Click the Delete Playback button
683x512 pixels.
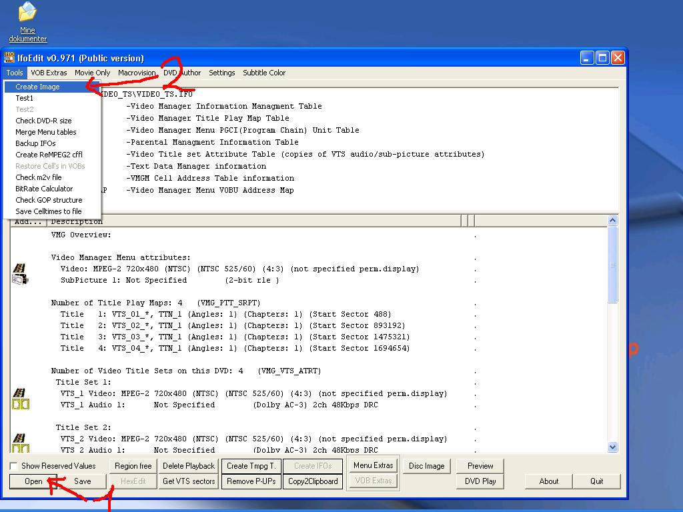(x=189, y=466)
